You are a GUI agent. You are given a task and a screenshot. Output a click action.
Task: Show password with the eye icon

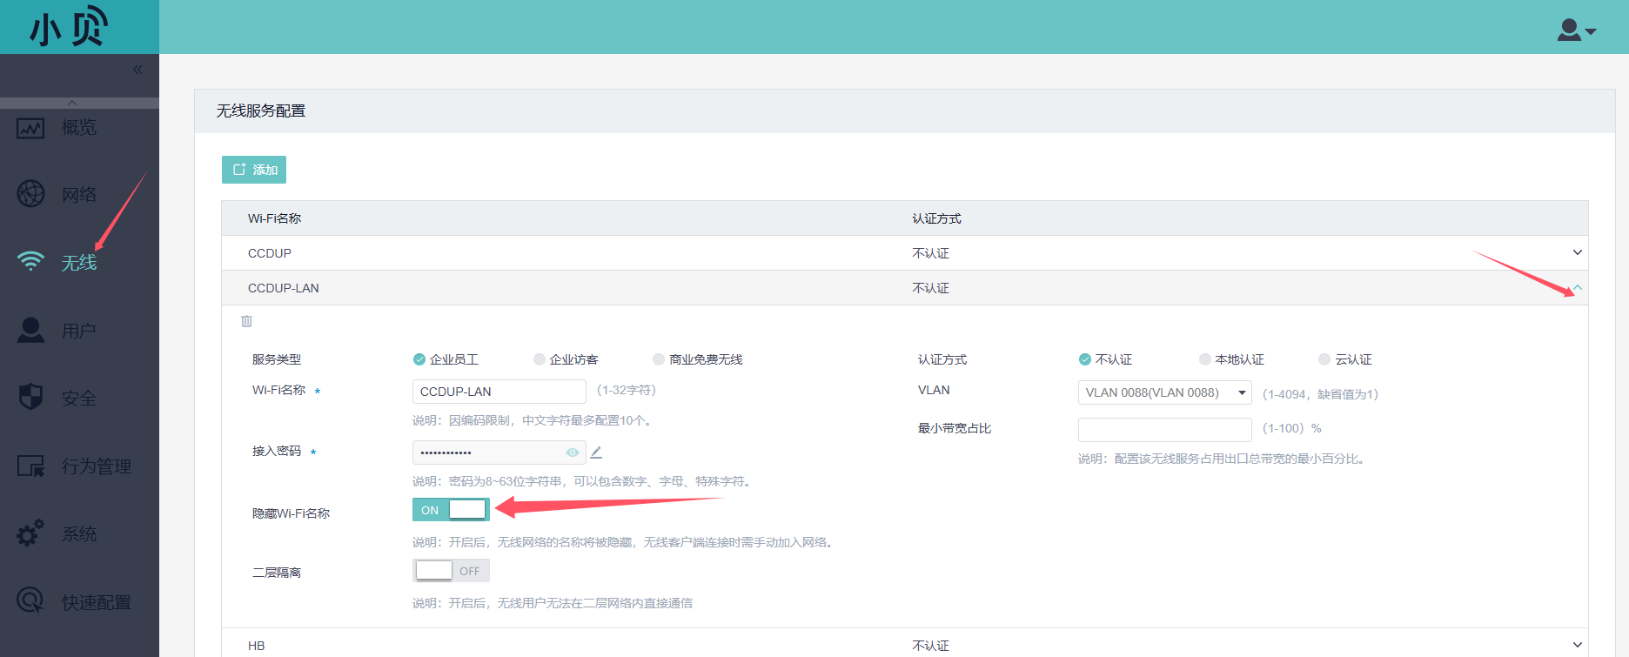tap(573, 453)
